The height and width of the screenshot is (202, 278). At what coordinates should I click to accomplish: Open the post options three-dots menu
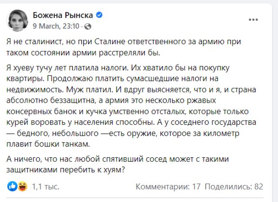tap(254, 20)
